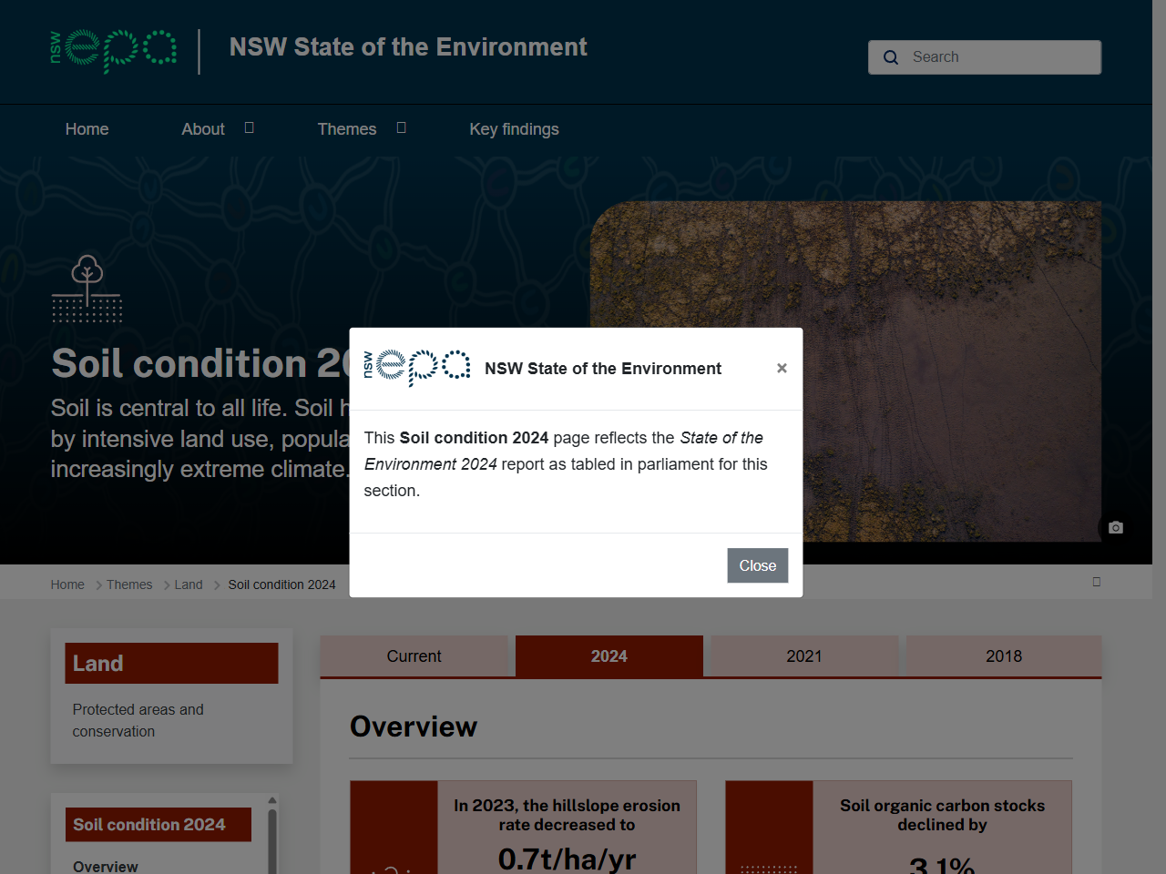Open the Key findings menu item
Image resolution: width=1166 pixels, height=874 pixels.
[514, 129]
